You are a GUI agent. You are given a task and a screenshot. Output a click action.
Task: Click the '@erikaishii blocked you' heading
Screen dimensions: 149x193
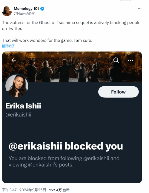point(66,146)
